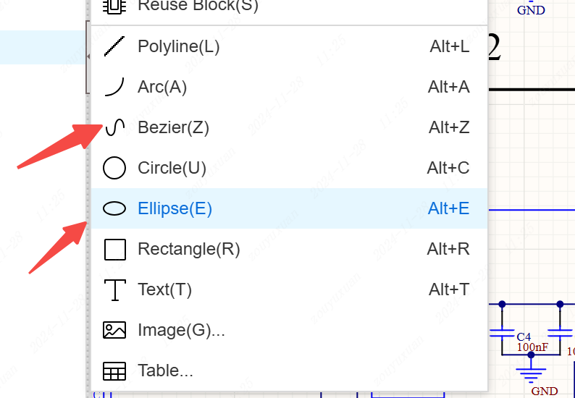
Task: Select the 100nF value label
Action: coord(532,347)
